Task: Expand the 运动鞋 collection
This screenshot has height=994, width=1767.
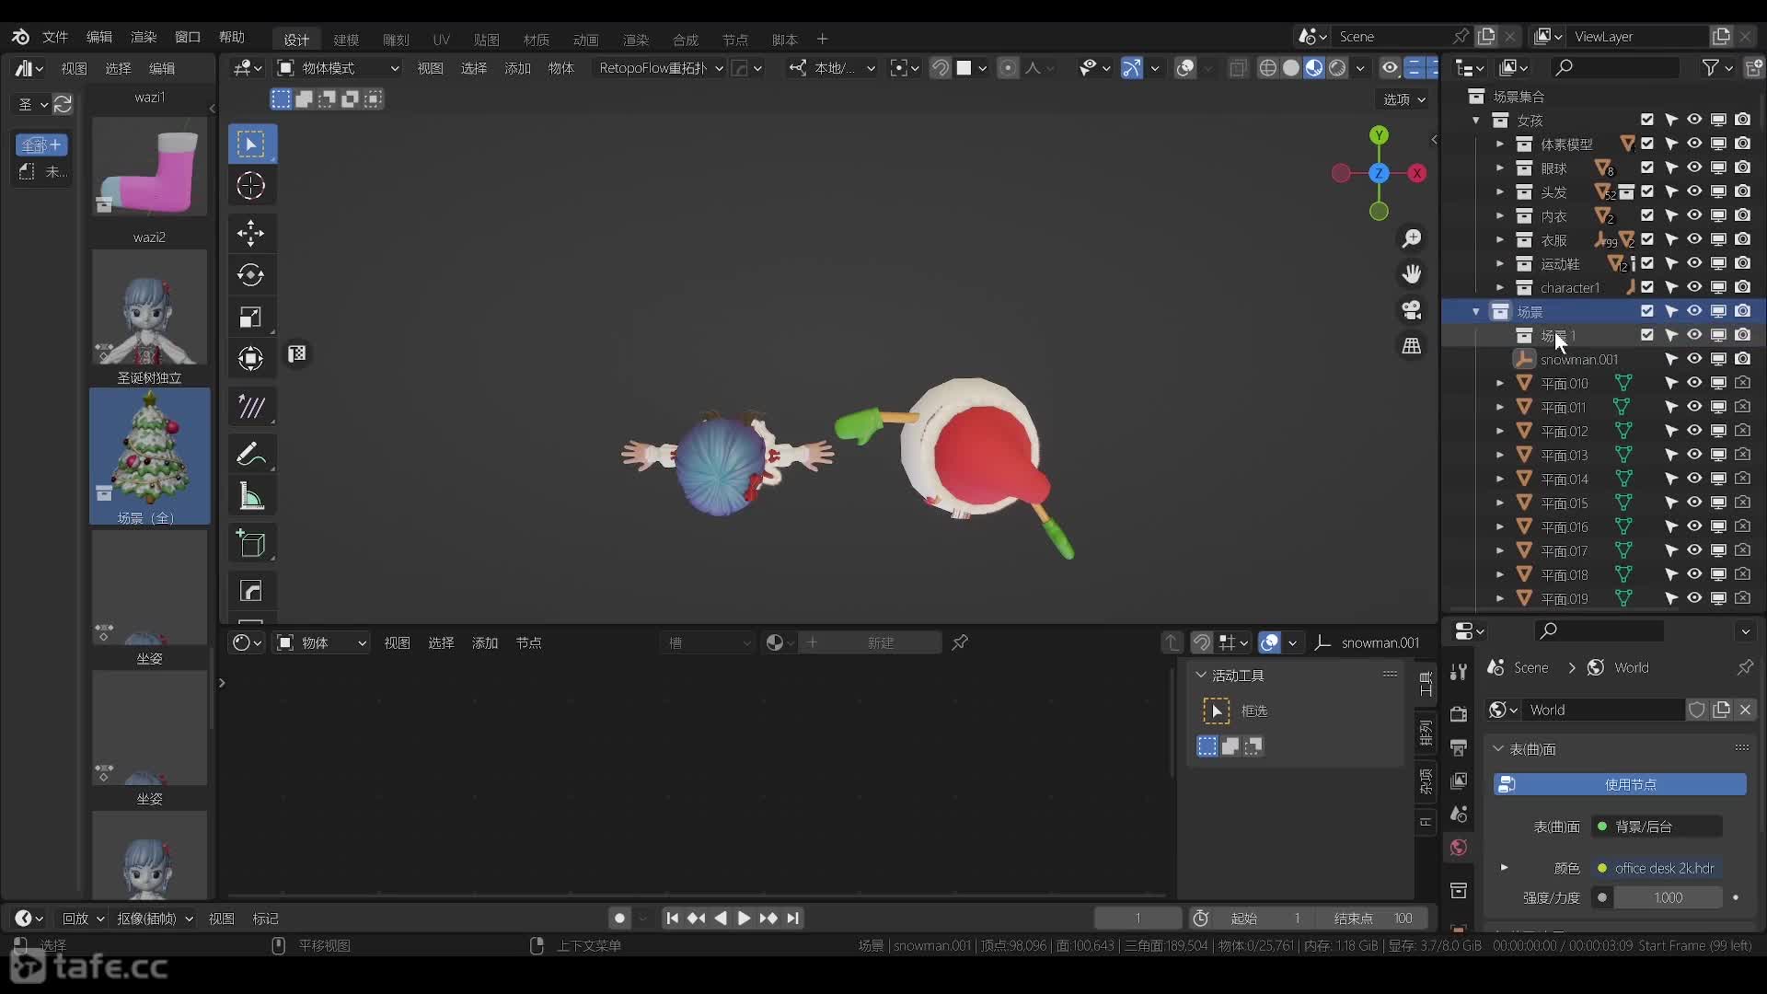Action: 1500,264
